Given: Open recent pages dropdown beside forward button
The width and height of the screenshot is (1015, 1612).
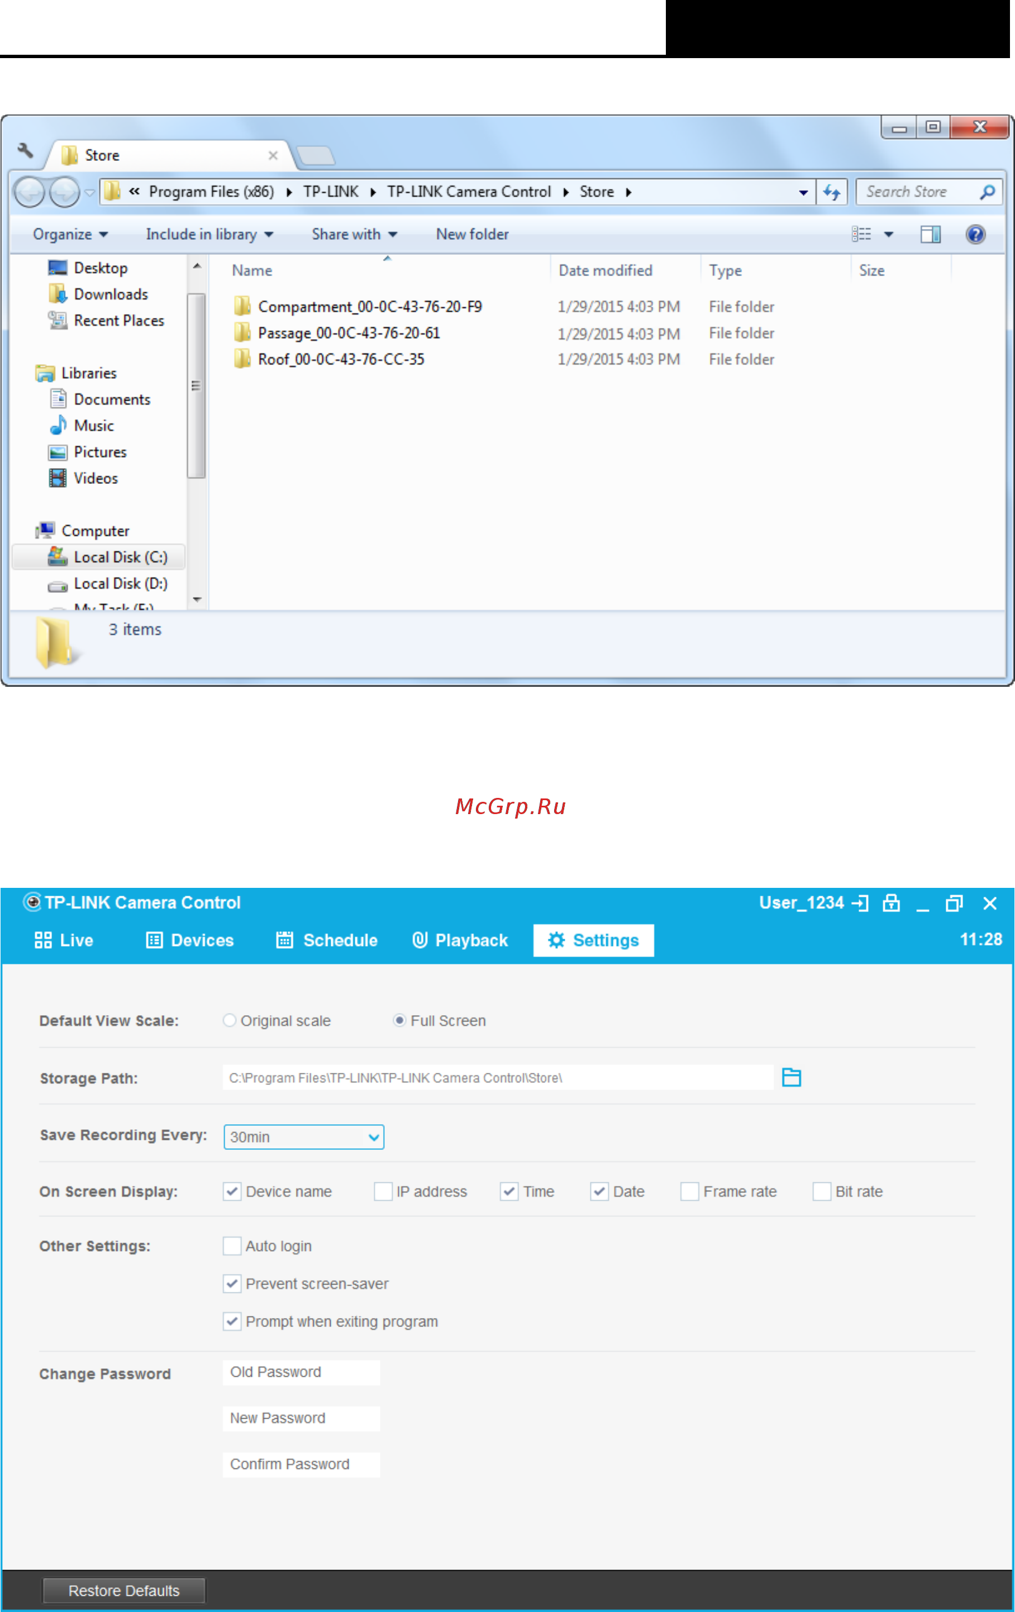Looking at the screenshot, I should coord(89,193).
